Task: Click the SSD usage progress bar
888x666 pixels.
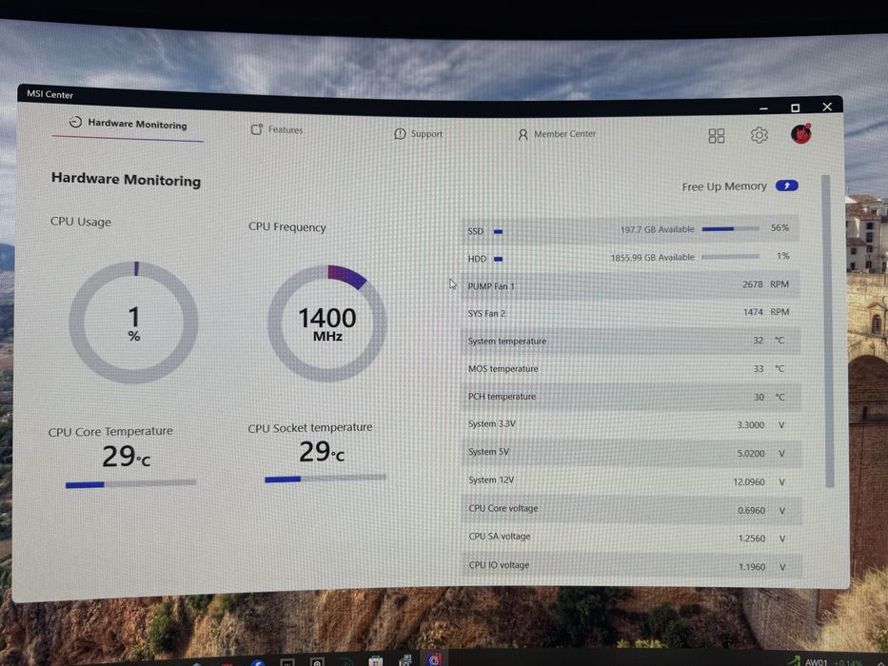Action: (731, 228)
